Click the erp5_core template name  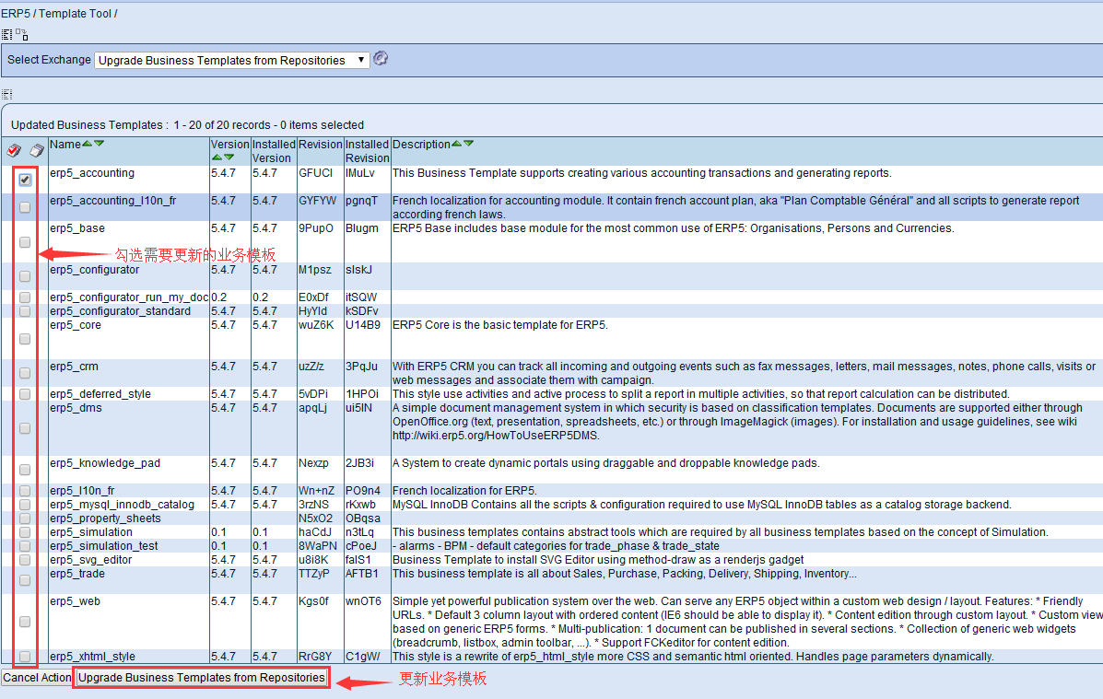(x=76, y=325)
